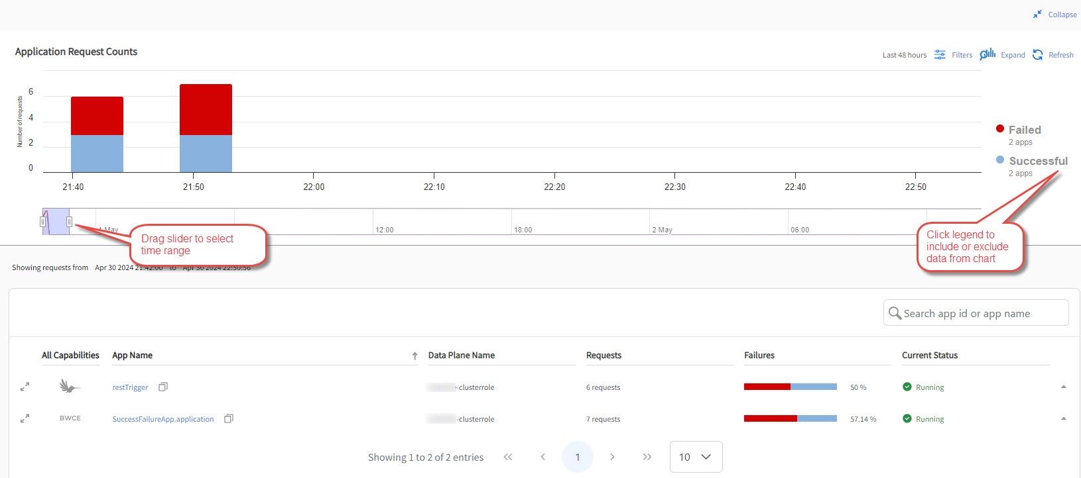Open the restTrigger app link
1081x478 pixels.
pyautogui.click(x=130, y=387)
